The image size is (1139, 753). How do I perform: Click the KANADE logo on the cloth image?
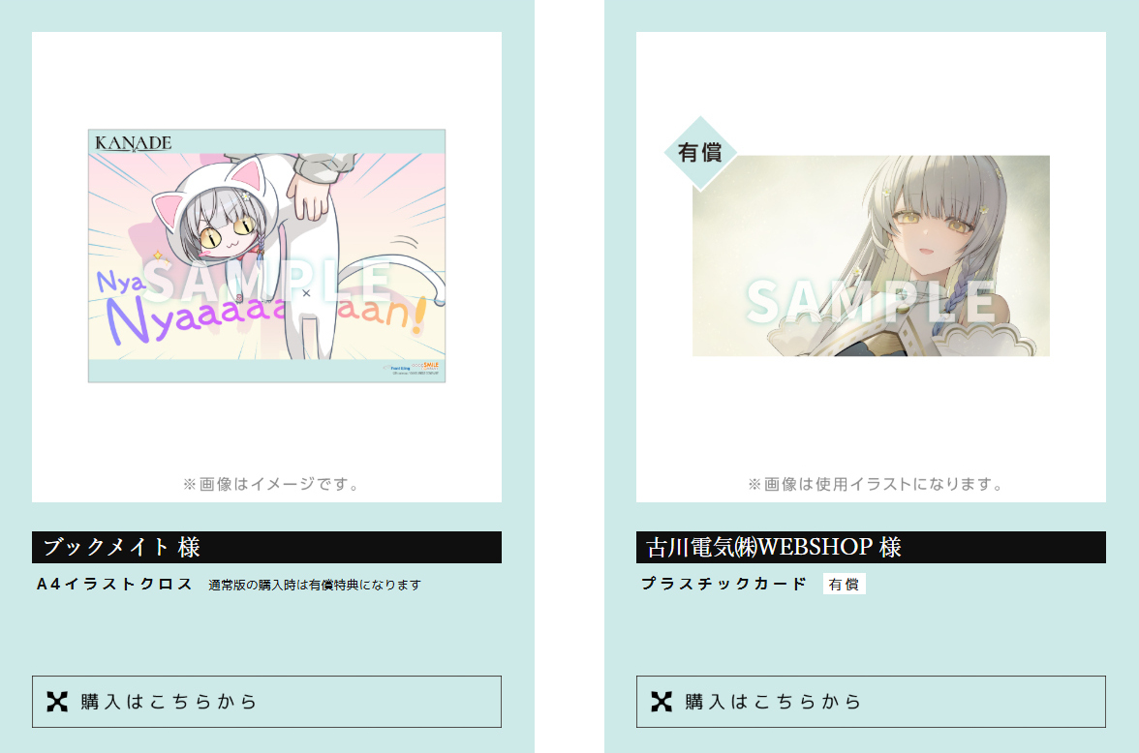tap(134, 143)
